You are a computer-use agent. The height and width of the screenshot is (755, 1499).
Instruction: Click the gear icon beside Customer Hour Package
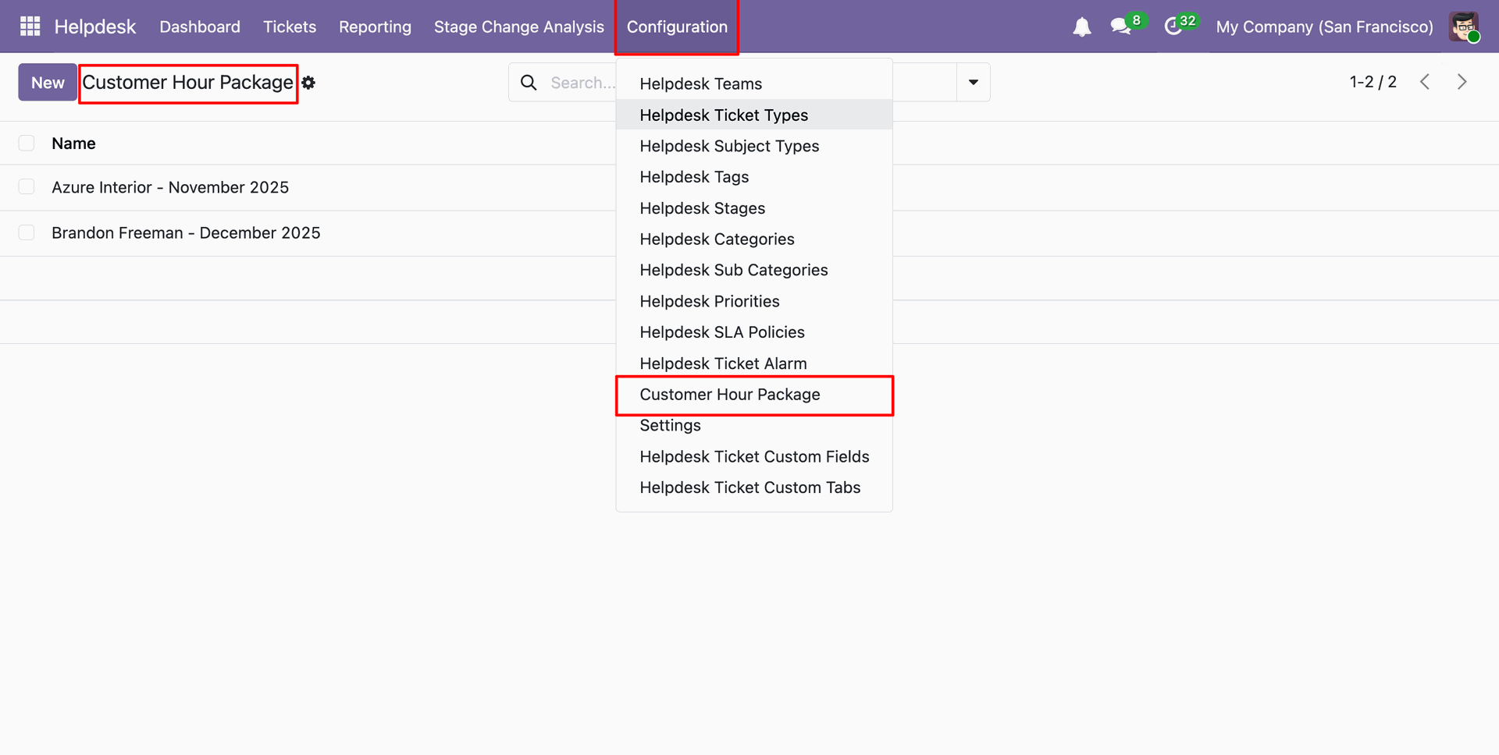coord(309,83)
